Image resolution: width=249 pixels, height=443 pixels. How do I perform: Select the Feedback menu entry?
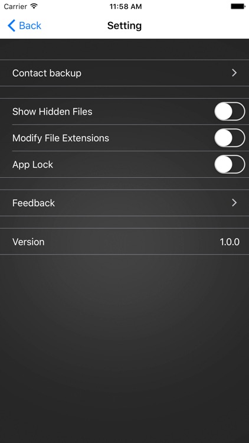click(x=125, y=203)
